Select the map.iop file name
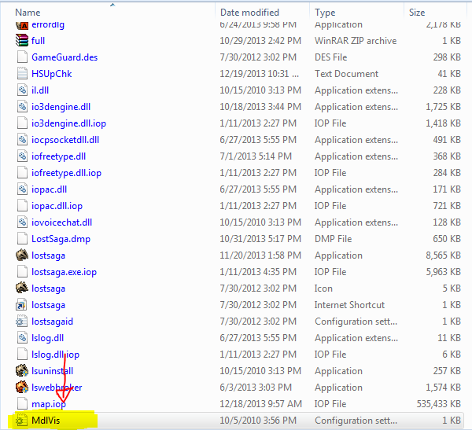The image size is (472, 430). (49, 404)
